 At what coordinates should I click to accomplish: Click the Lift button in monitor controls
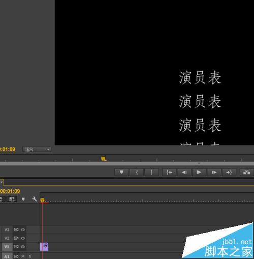tap(246, 172)
